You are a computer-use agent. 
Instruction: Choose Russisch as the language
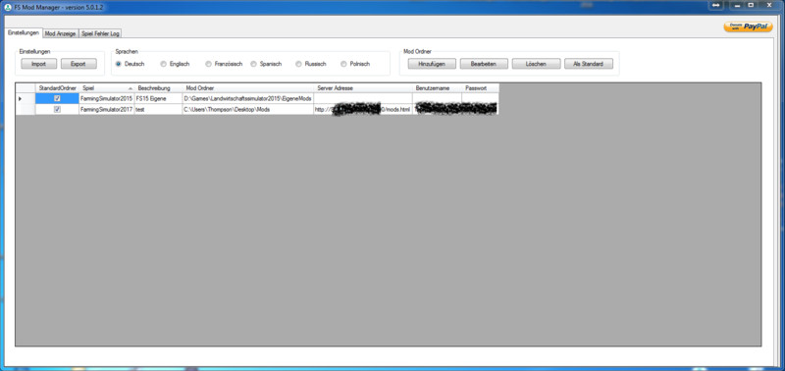tap(298, 64)
